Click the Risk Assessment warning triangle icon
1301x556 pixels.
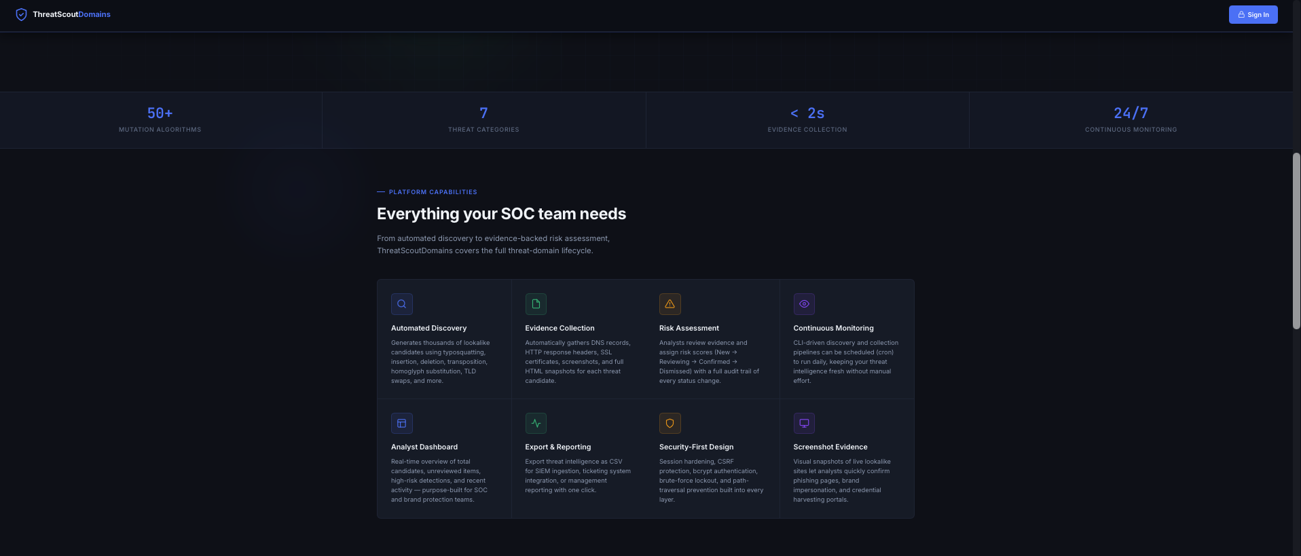(670, 304)
